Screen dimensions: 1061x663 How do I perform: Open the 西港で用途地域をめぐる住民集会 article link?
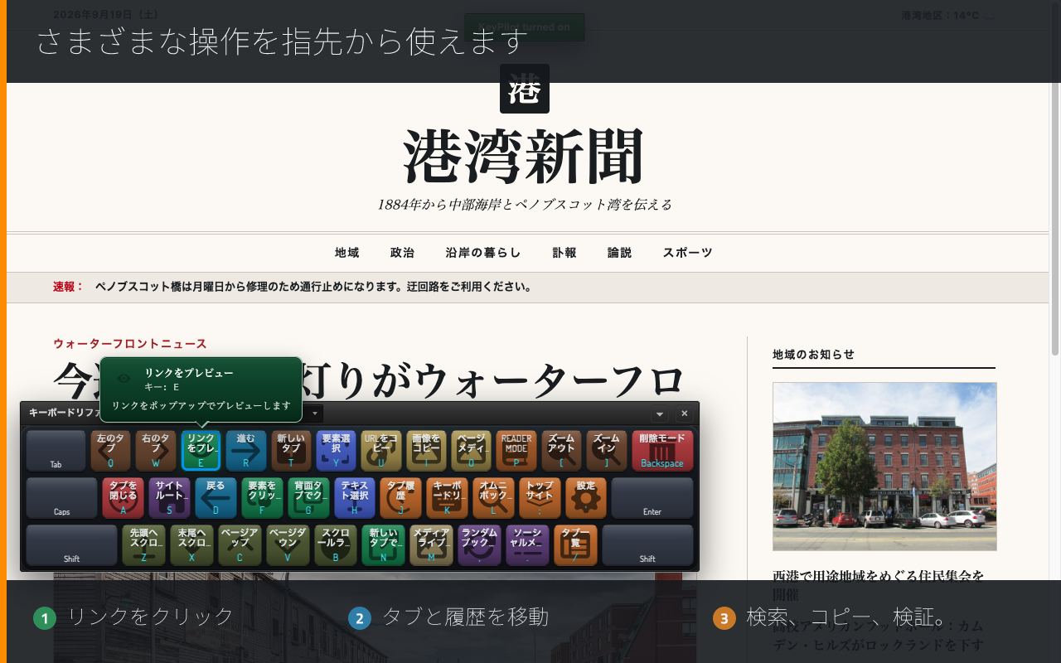coord(879,584)
